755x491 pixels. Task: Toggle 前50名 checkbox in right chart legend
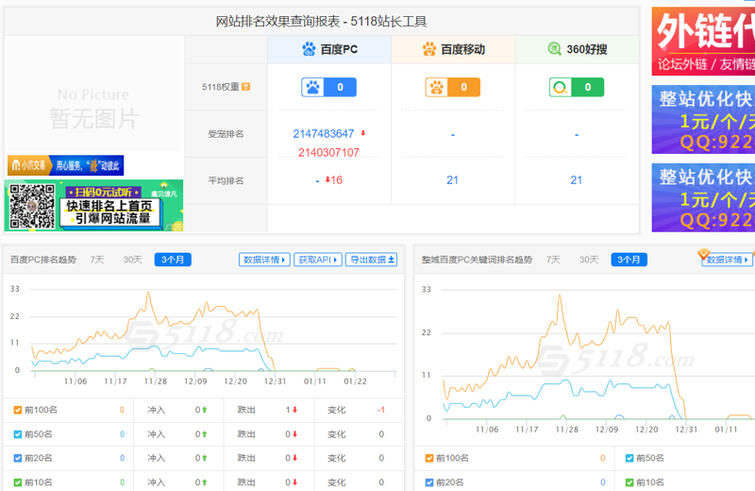click(629, 458)
